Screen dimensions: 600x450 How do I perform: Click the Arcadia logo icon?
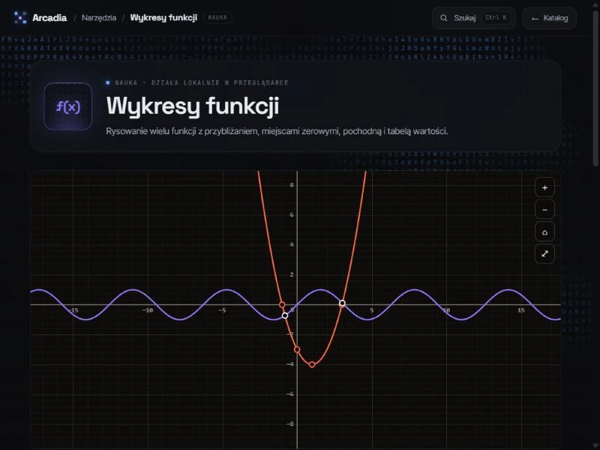point(20,17)
